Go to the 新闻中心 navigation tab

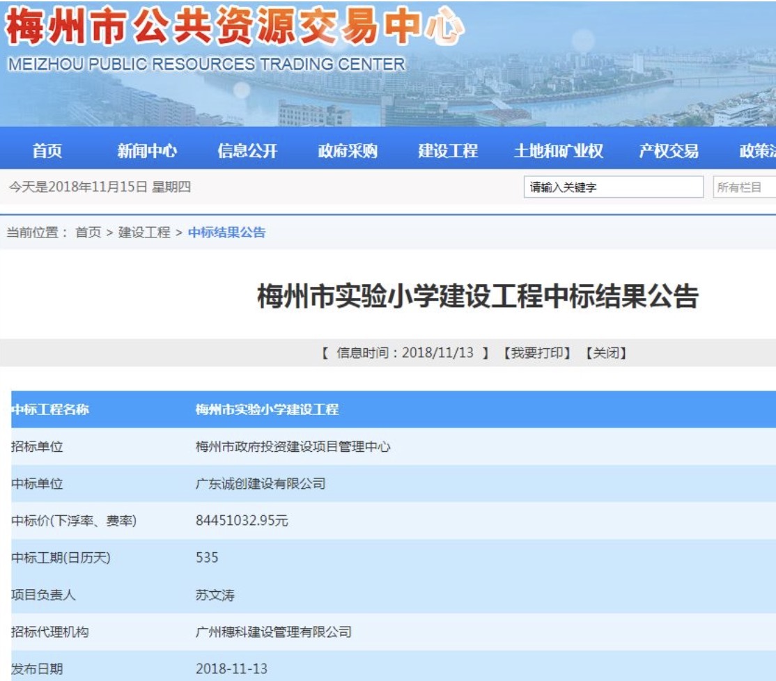pos(147,150)
